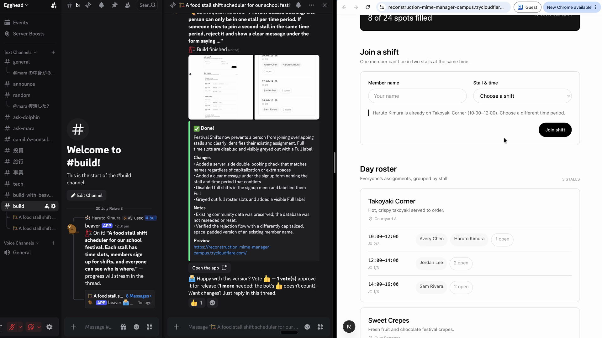
Task: Open user settings gear at bottom
Action: click(50, 327)
